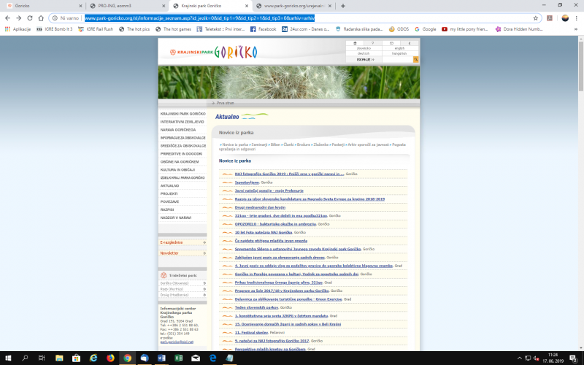Image resolution: width=584 pixels, height=365 pixels.
Task: Open the Facebook bookmark
Action: [264, 29]
